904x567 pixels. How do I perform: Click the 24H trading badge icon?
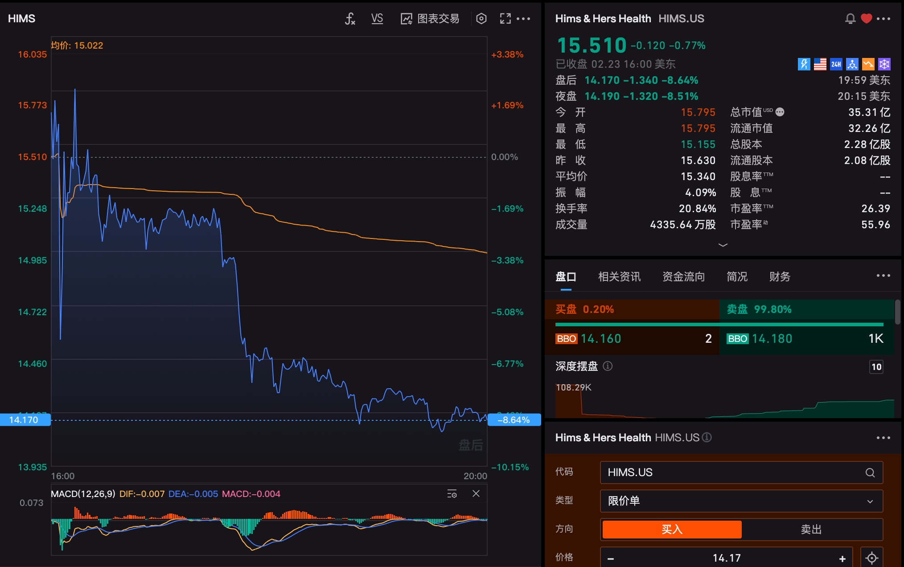point(836,64)
